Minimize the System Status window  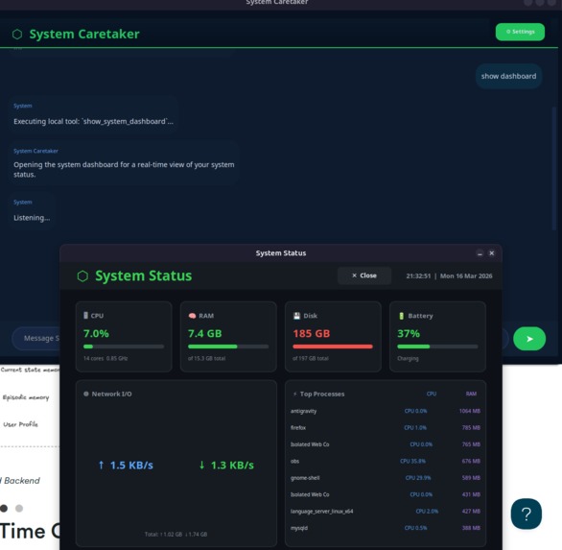tap(480, 253)
